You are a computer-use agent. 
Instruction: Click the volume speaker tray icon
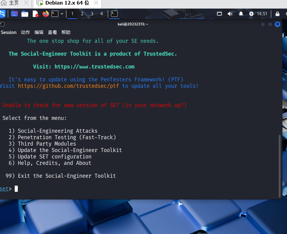point(230,14)
